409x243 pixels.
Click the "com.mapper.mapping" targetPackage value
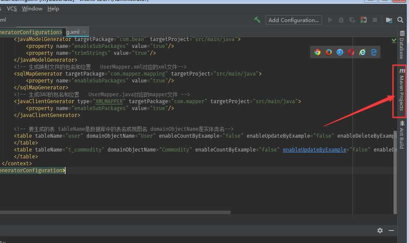pos(138,74)
